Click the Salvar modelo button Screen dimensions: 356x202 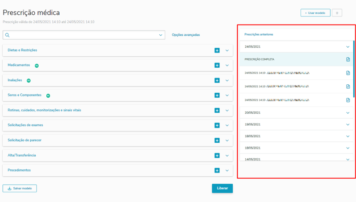point(20,188)
